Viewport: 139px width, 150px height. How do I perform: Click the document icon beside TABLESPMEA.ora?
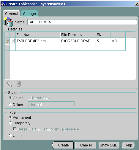(x=13, y=41)
